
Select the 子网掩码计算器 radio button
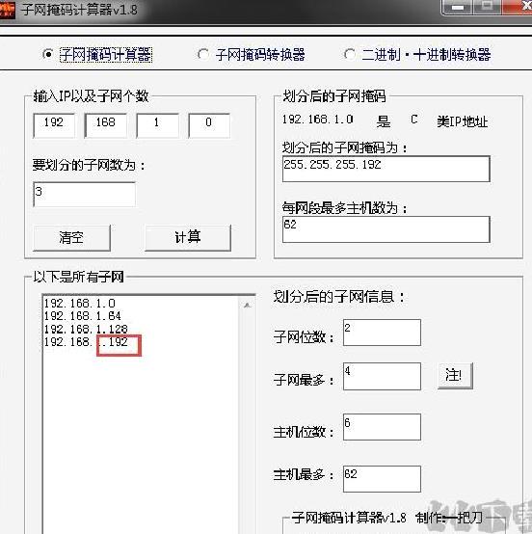click(47, 54)
